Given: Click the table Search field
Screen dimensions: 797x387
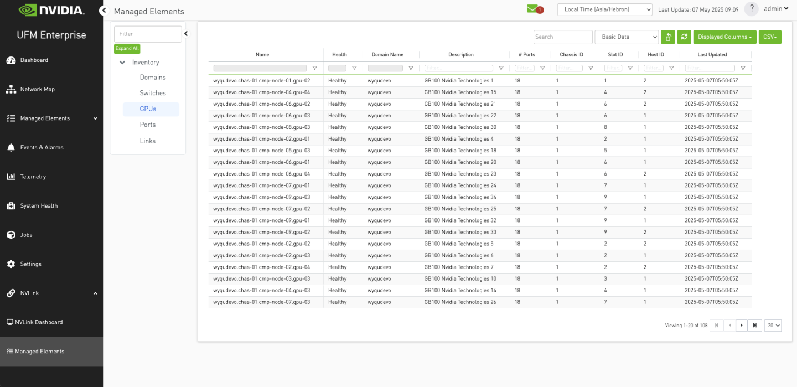Looking at the screenshot, I should (563, 37).
